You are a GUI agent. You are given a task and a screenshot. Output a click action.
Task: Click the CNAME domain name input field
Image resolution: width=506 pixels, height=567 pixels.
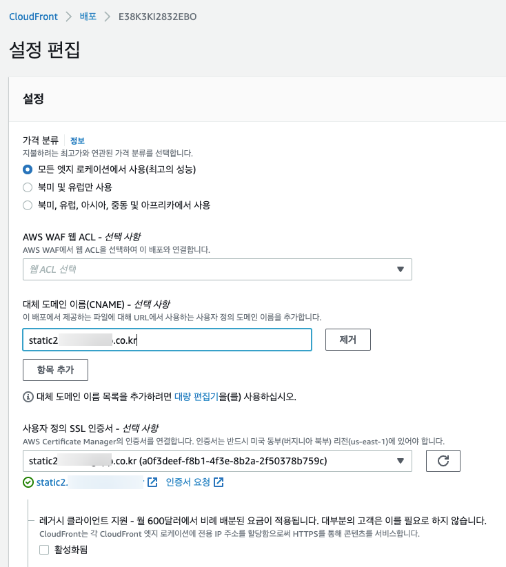(167, 340)
